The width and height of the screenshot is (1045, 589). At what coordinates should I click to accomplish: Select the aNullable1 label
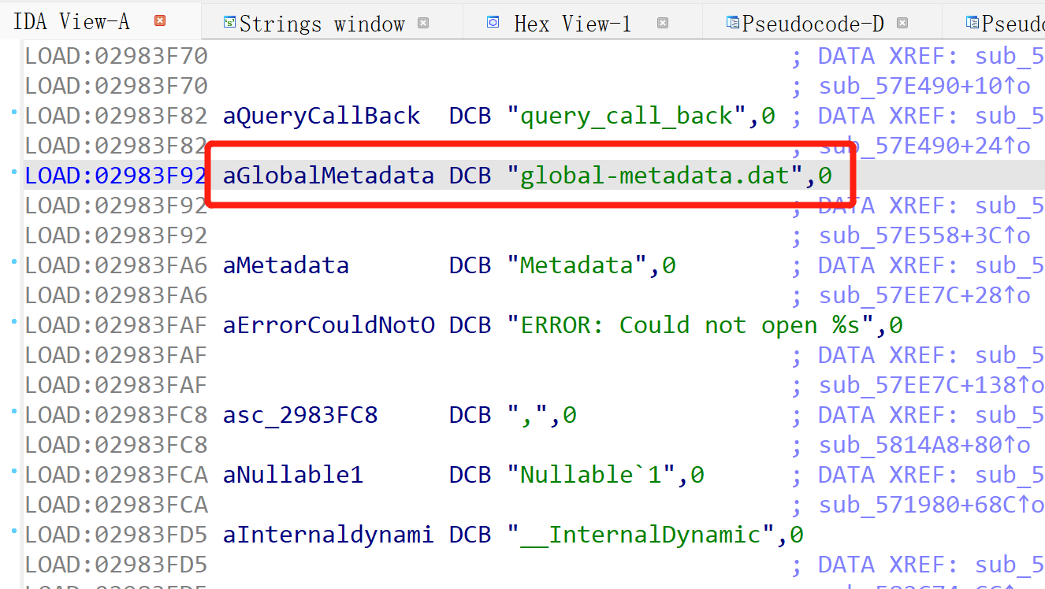[x=293, y=475]
